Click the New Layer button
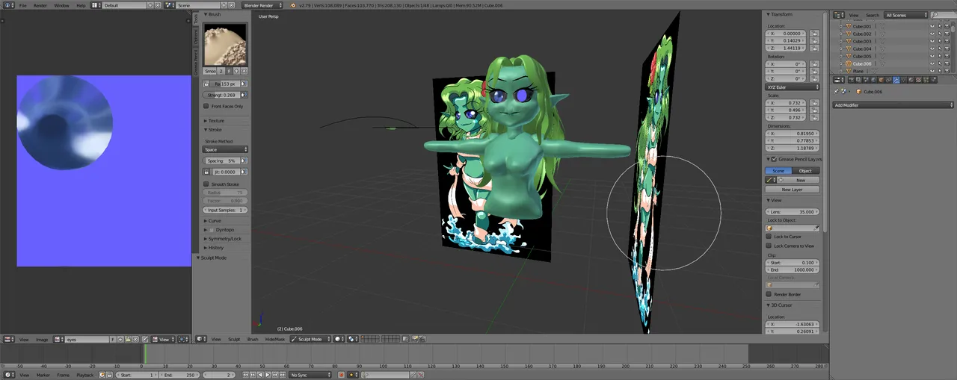The image size is (957, 380). (x=793, y=190)
